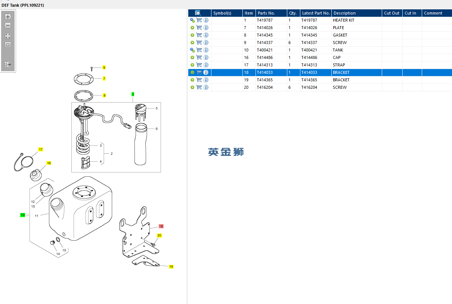Select callout 8 for the gasket in diagram

click(x=104, y=95)
